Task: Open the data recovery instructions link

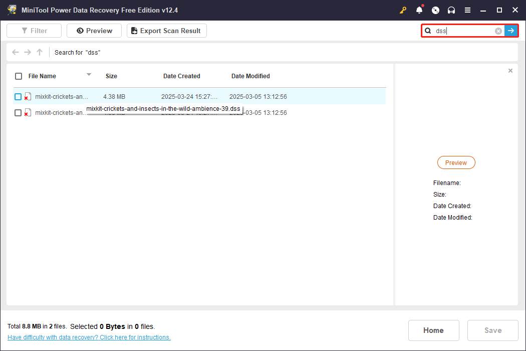Action: 89,337
